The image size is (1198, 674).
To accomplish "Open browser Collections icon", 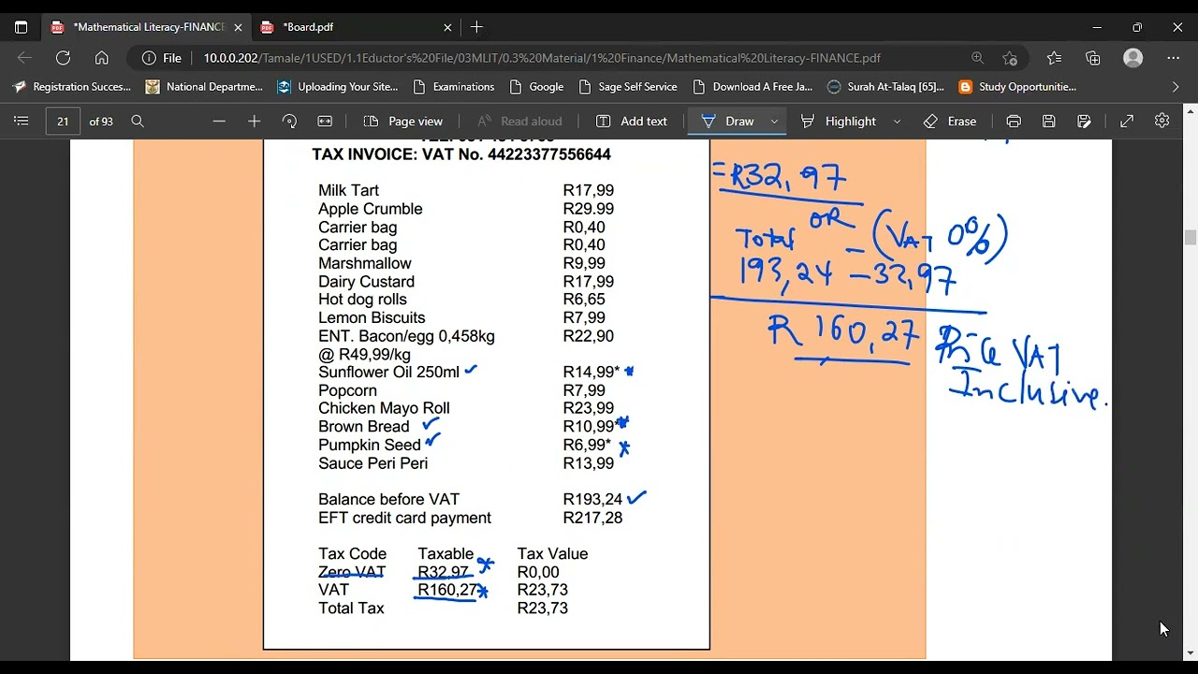I will (x=1092, y=58).
